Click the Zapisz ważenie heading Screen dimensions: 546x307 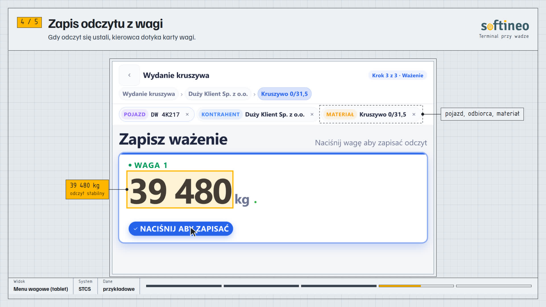(173, 139)
